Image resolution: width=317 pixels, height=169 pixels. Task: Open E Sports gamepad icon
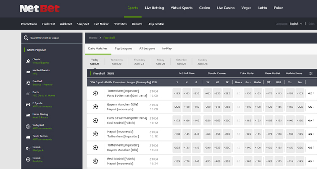click(x=28, y=105)
